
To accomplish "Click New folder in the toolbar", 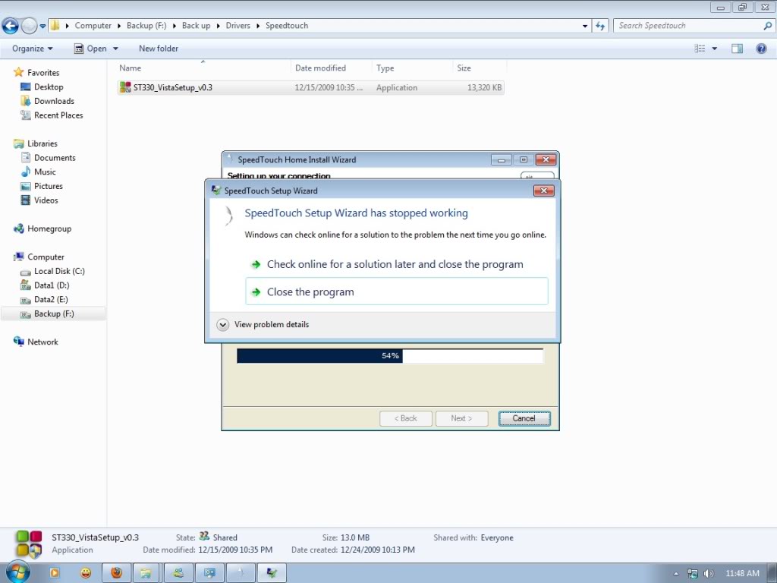I will pos(159,49).
